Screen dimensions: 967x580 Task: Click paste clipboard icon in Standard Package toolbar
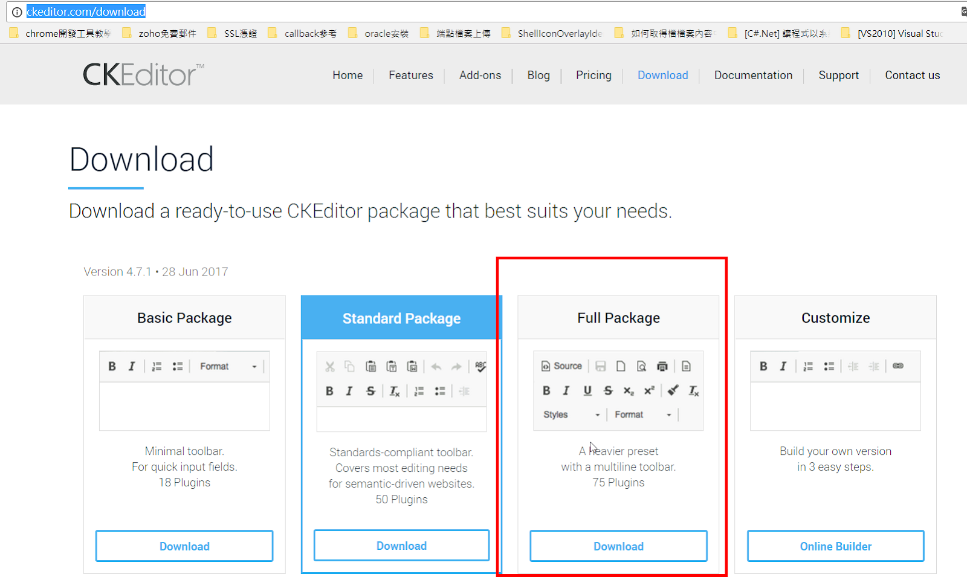point(371,366)
